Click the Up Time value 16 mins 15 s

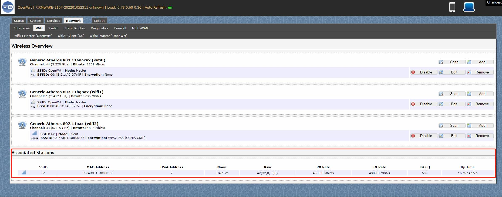(x=468, y=173)
